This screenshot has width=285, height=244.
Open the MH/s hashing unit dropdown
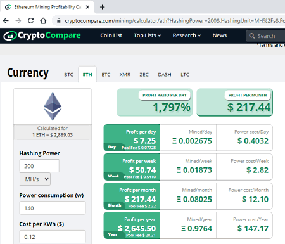coord(35,179)
